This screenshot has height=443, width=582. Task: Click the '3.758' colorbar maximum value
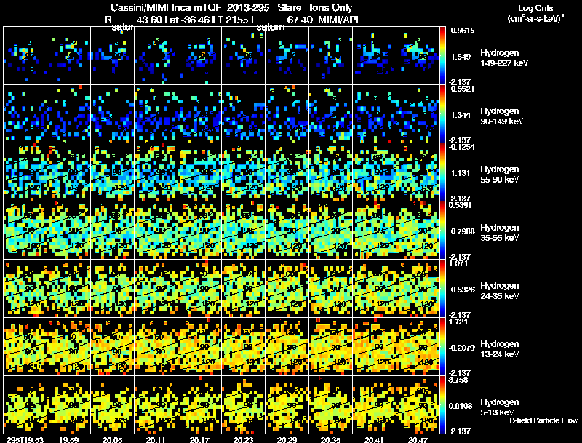pyautogui.click(x=458, y=380)
